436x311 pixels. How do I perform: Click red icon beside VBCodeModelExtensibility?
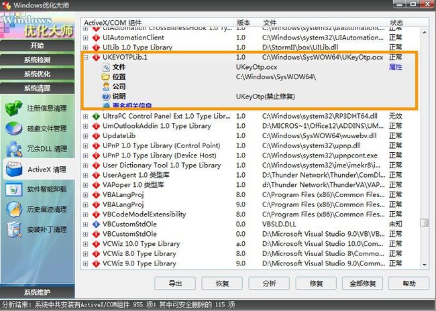tap(96, 214)
